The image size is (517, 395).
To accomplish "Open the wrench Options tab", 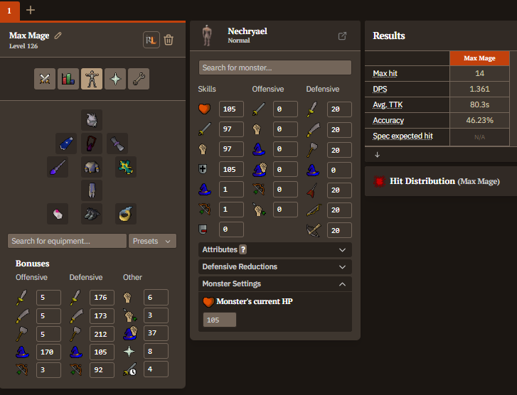I will click(139, 79).
